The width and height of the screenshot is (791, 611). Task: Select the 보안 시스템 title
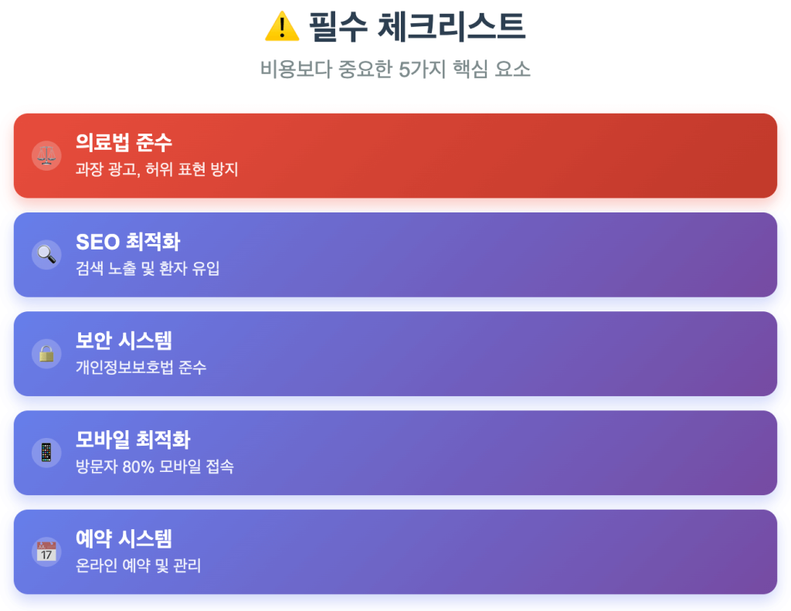(x=124, y=341)
